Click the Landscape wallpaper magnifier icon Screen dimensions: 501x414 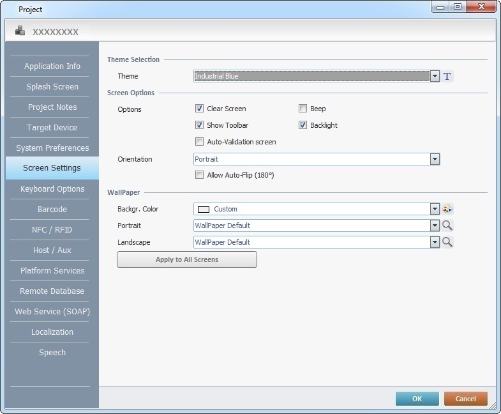click(447, 242)
